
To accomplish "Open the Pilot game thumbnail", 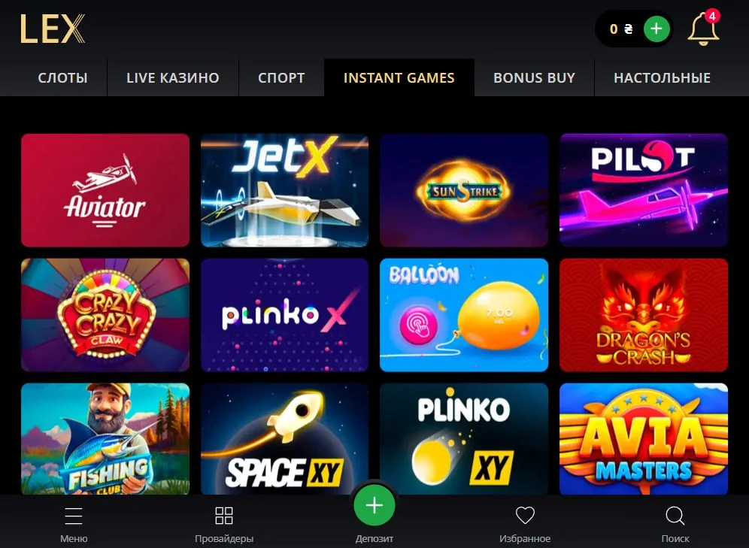I will click(644, 190).
